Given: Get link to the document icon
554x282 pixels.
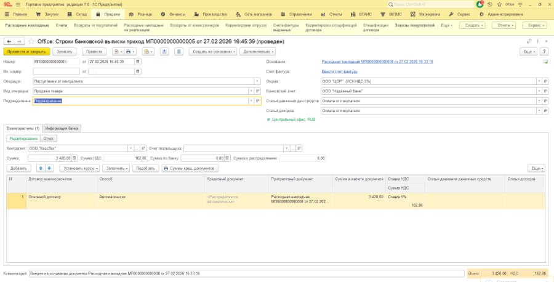Looking at the screenshot, I should click(x=529, y=42).
